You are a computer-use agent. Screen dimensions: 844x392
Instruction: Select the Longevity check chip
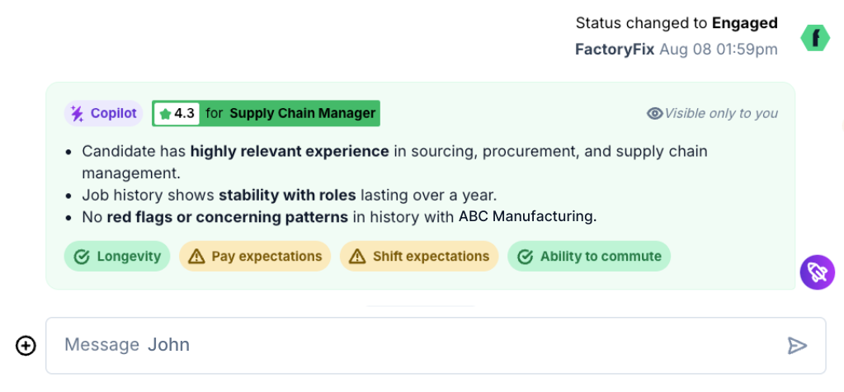(x=117, y=257)
